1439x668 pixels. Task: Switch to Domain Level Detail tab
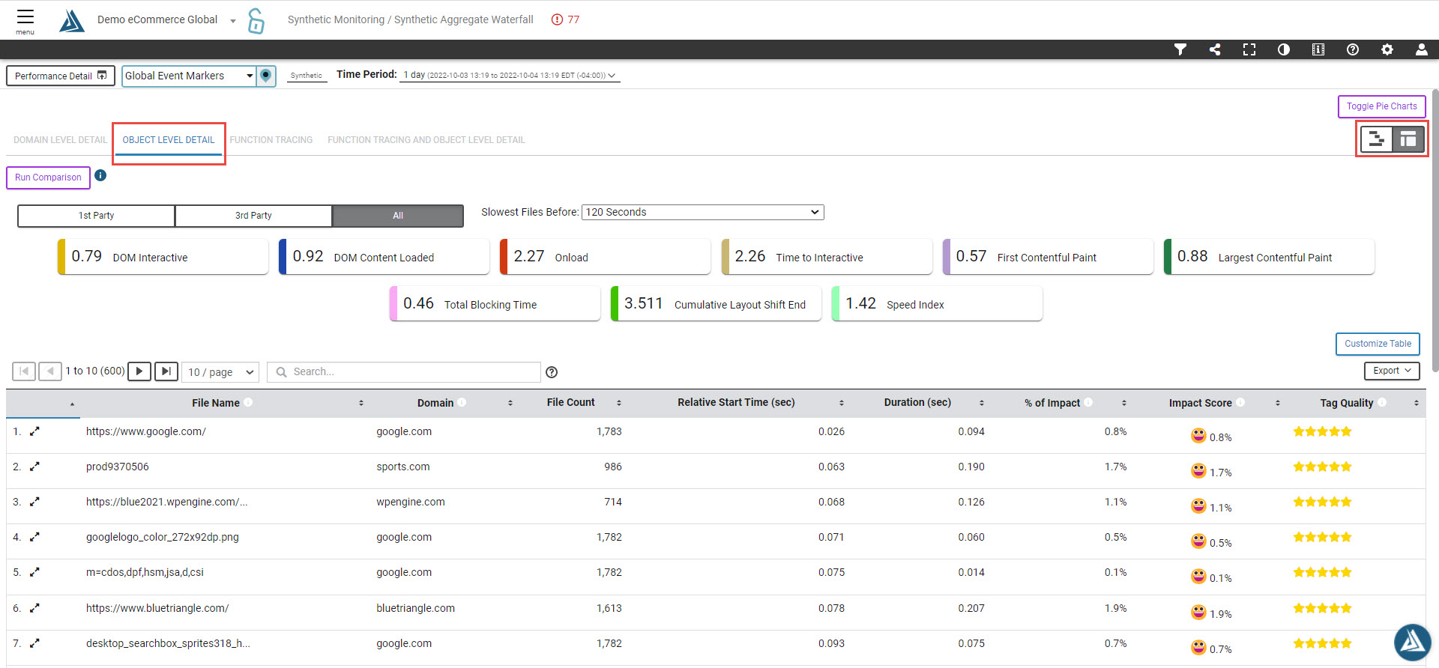pos(60,140)
